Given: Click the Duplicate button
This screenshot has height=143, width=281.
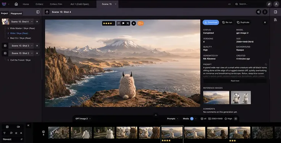Looking at the screenshot, I should [x=243, y=23].
